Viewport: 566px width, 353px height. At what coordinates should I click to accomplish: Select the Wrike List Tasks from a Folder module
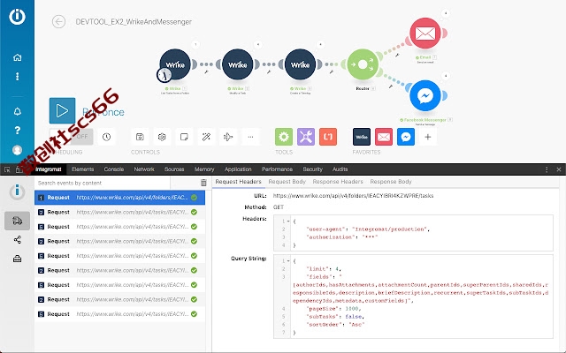pos(175,64)
